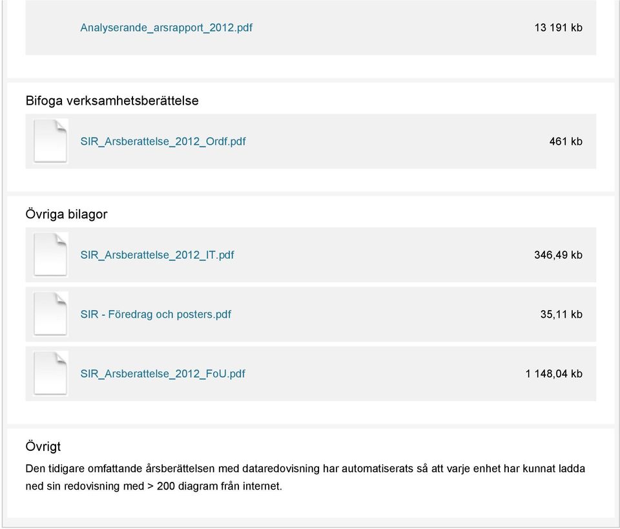Screen dimensions: 620x529
Task: Click paragraph starting Den tidigare omfattande
Action: click(x=305, y=477)
